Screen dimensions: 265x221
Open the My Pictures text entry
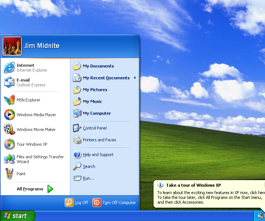tap(95, 90)
